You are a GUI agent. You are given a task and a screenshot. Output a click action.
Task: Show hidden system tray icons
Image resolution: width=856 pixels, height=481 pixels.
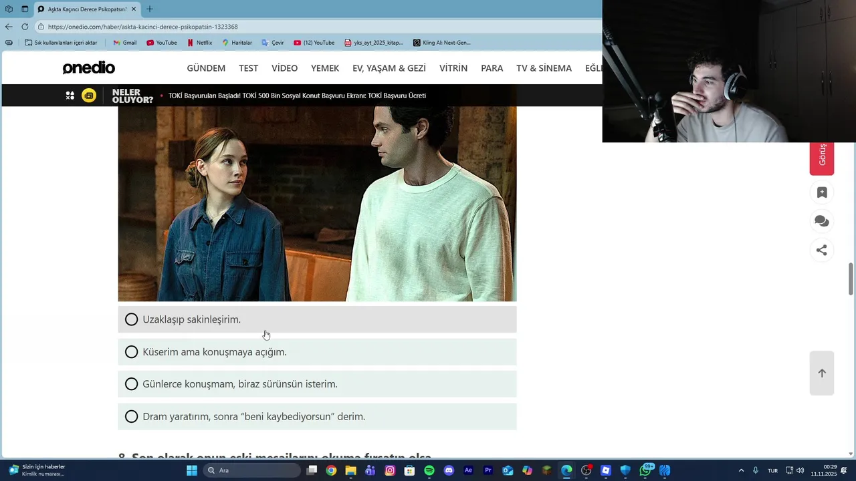tap(741, 470)
